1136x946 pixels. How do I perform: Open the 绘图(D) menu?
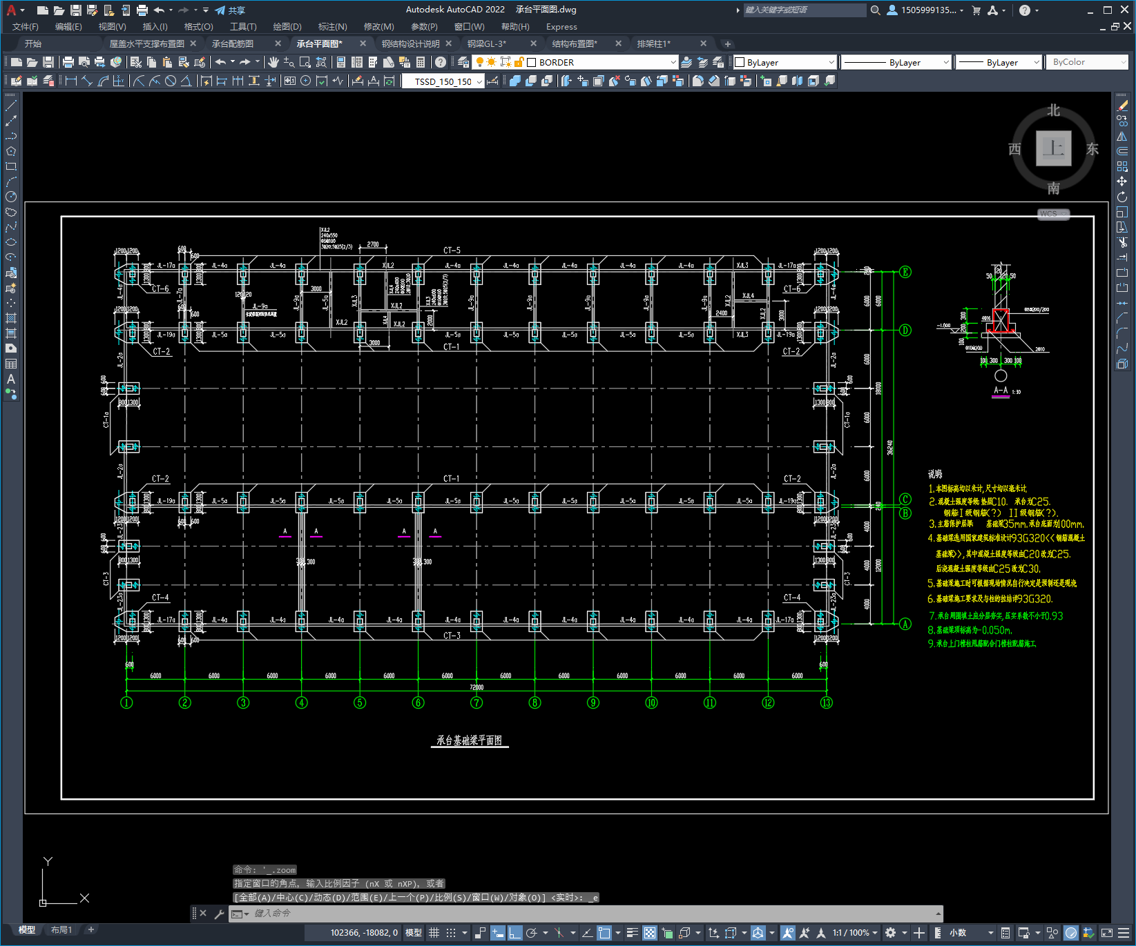(287, 27)
